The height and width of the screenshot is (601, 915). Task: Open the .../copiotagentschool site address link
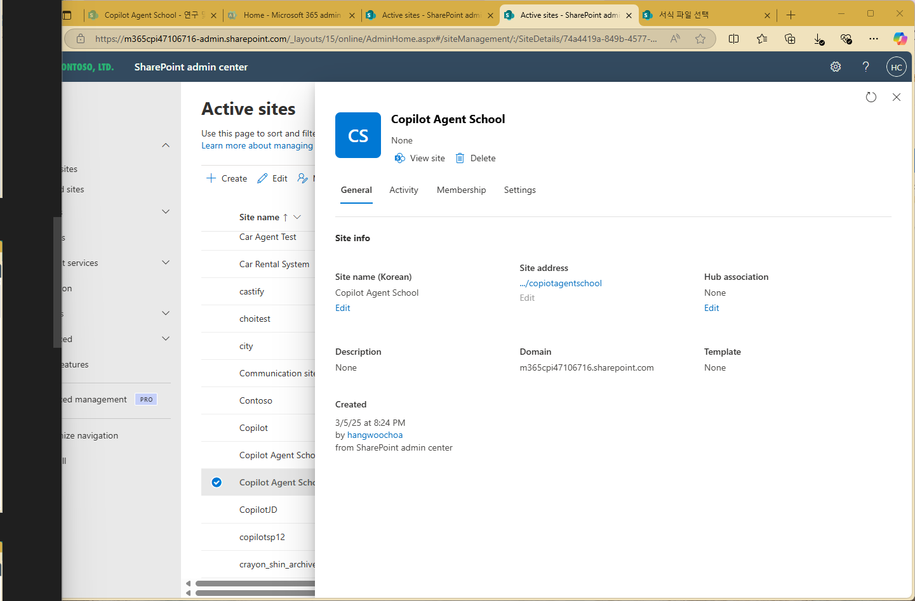[x=561, y=283]
